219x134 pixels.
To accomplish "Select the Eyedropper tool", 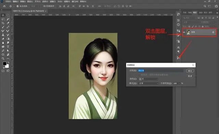I will coord(8,23).
